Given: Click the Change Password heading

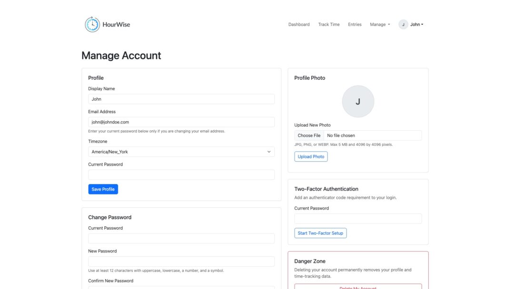Looking at the screenshot, I should click(x=110, y=217).
